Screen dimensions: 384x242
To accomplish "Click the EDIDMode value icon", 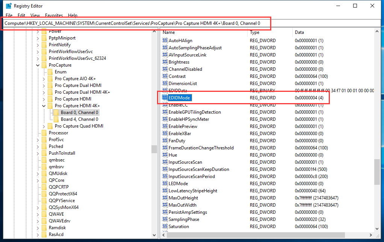I will pos(165,97).
